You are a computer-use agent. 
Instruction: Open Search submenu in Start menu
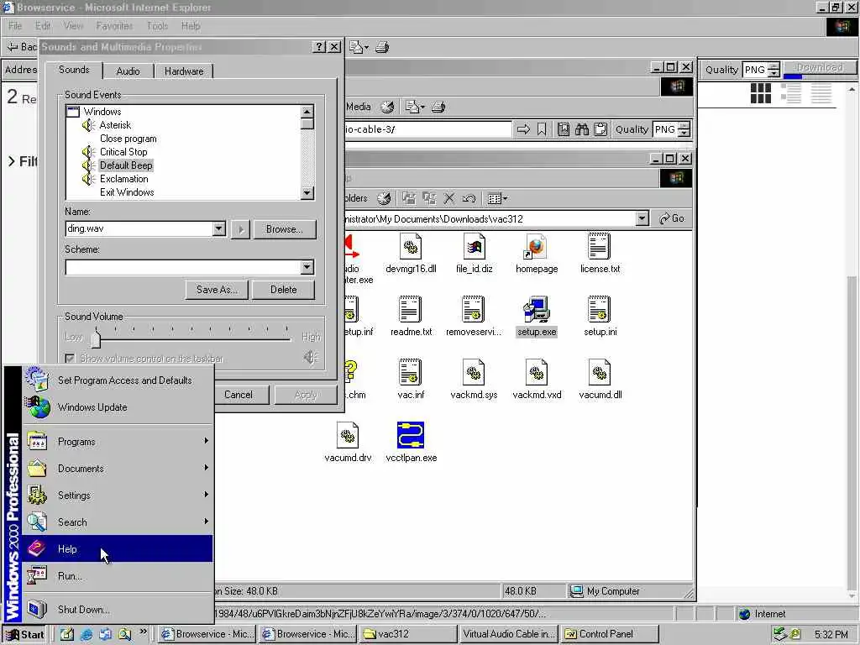click(117, 522)
